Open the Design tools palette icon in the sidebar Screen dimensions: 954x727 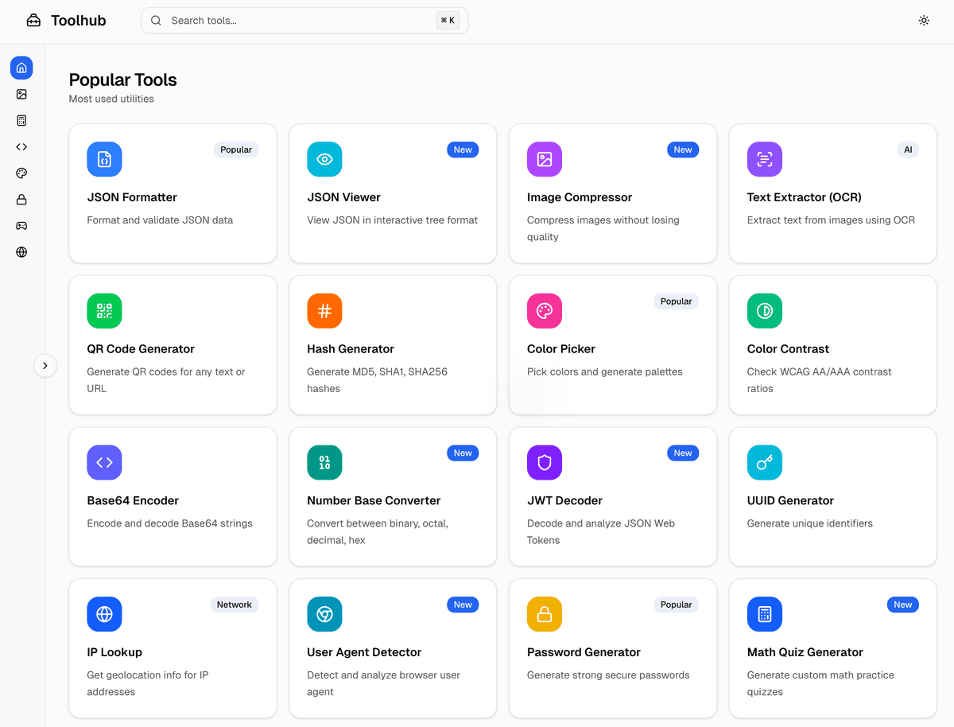(x=21, y=173)
